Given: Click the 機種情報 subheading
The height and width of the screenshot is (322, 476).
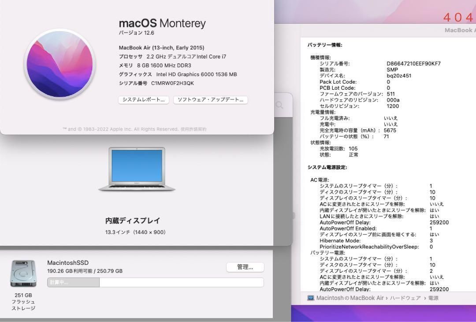Looking at the screenshot, I should [320, 58].
